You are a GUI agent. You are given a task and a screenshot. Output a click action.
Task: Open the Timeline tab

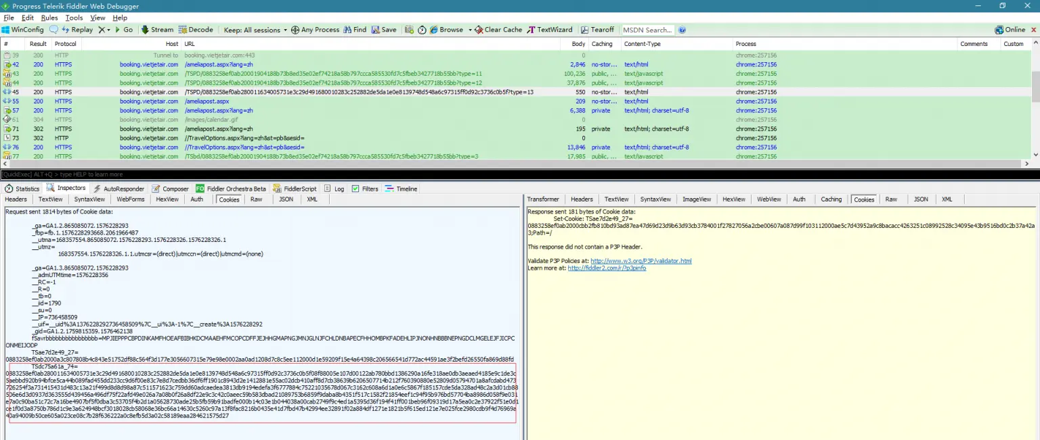[401, 189]
